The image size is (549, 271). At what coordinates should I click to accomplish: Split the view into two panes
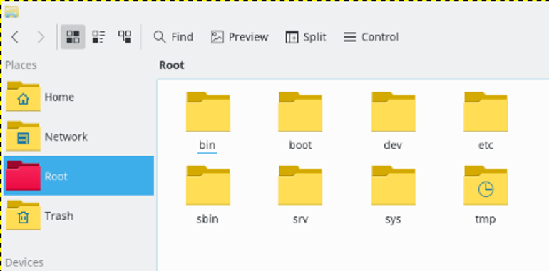click(x=306, y=37)
